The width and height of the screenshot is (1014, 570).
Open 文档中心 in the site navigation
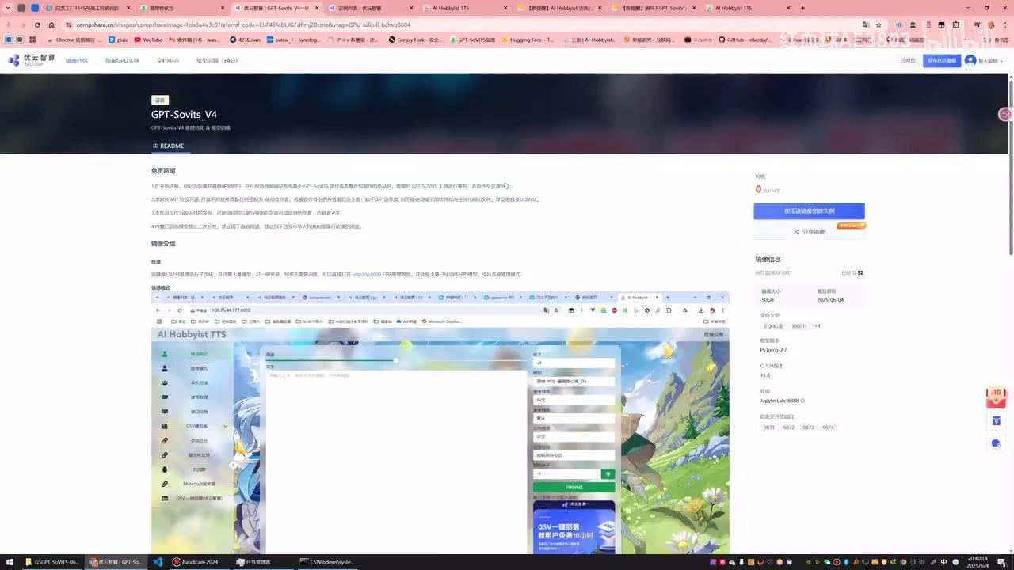(167, 60)
